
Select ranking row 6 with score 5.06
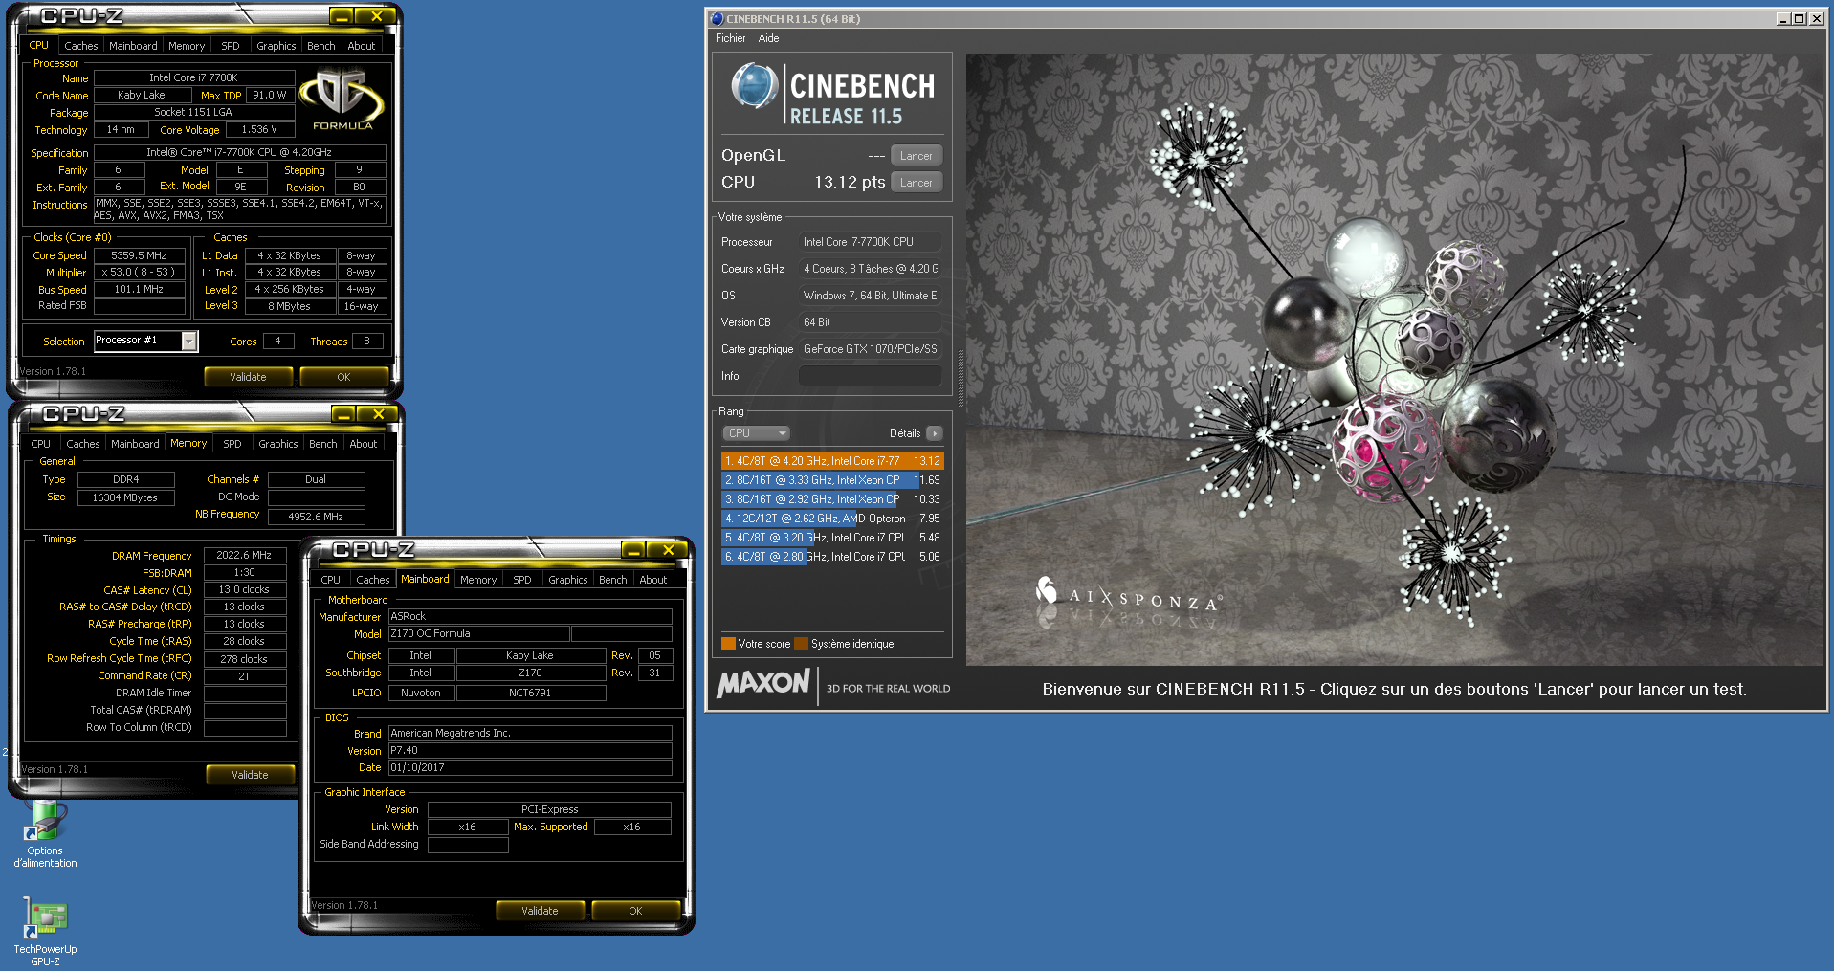point(832,557)
